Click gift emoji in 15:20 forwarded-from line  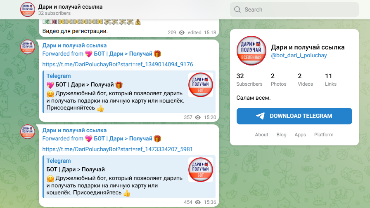(157, 54)
